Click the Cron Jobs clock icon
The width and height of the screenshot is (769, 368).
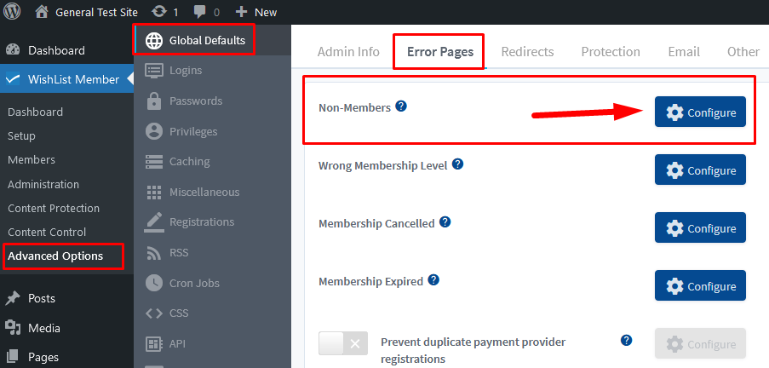(x=154, y=283)
